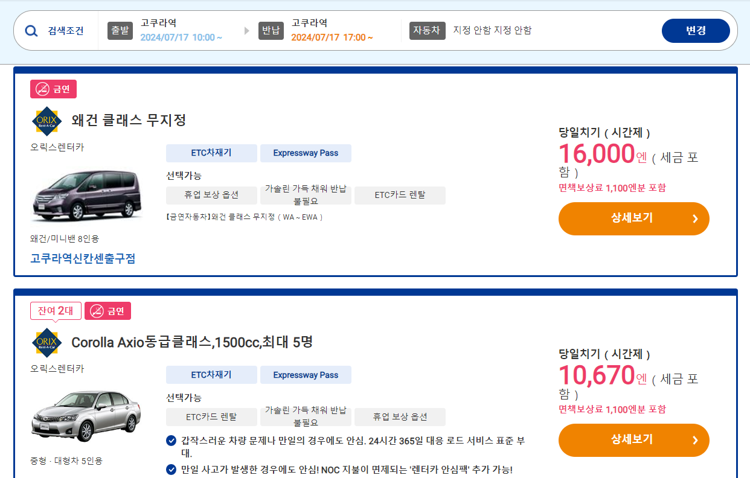Screen dimensions: 750x478
Task: Click ETC카드 렌탈 option on the wagon listing
Action: [400, 195]
